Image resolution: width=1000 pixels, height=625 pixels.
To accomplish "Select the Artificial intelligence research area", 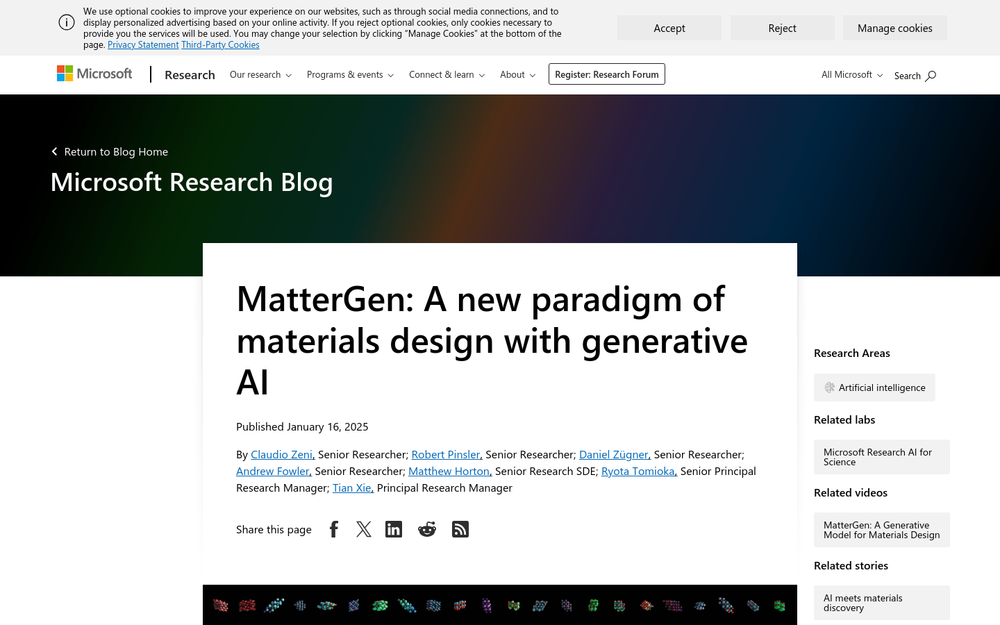I will coord(874,387).
